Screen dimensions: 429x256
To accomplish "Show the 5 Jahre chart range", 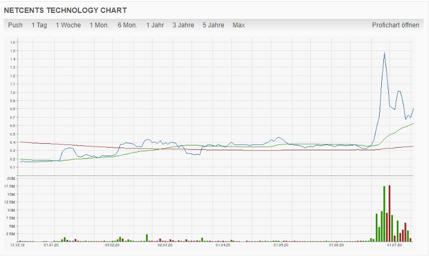I will (213, 25).
